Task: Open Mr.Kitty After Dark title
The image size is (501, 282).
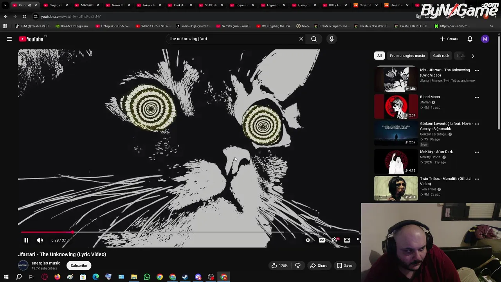Action: click(436, 152)
